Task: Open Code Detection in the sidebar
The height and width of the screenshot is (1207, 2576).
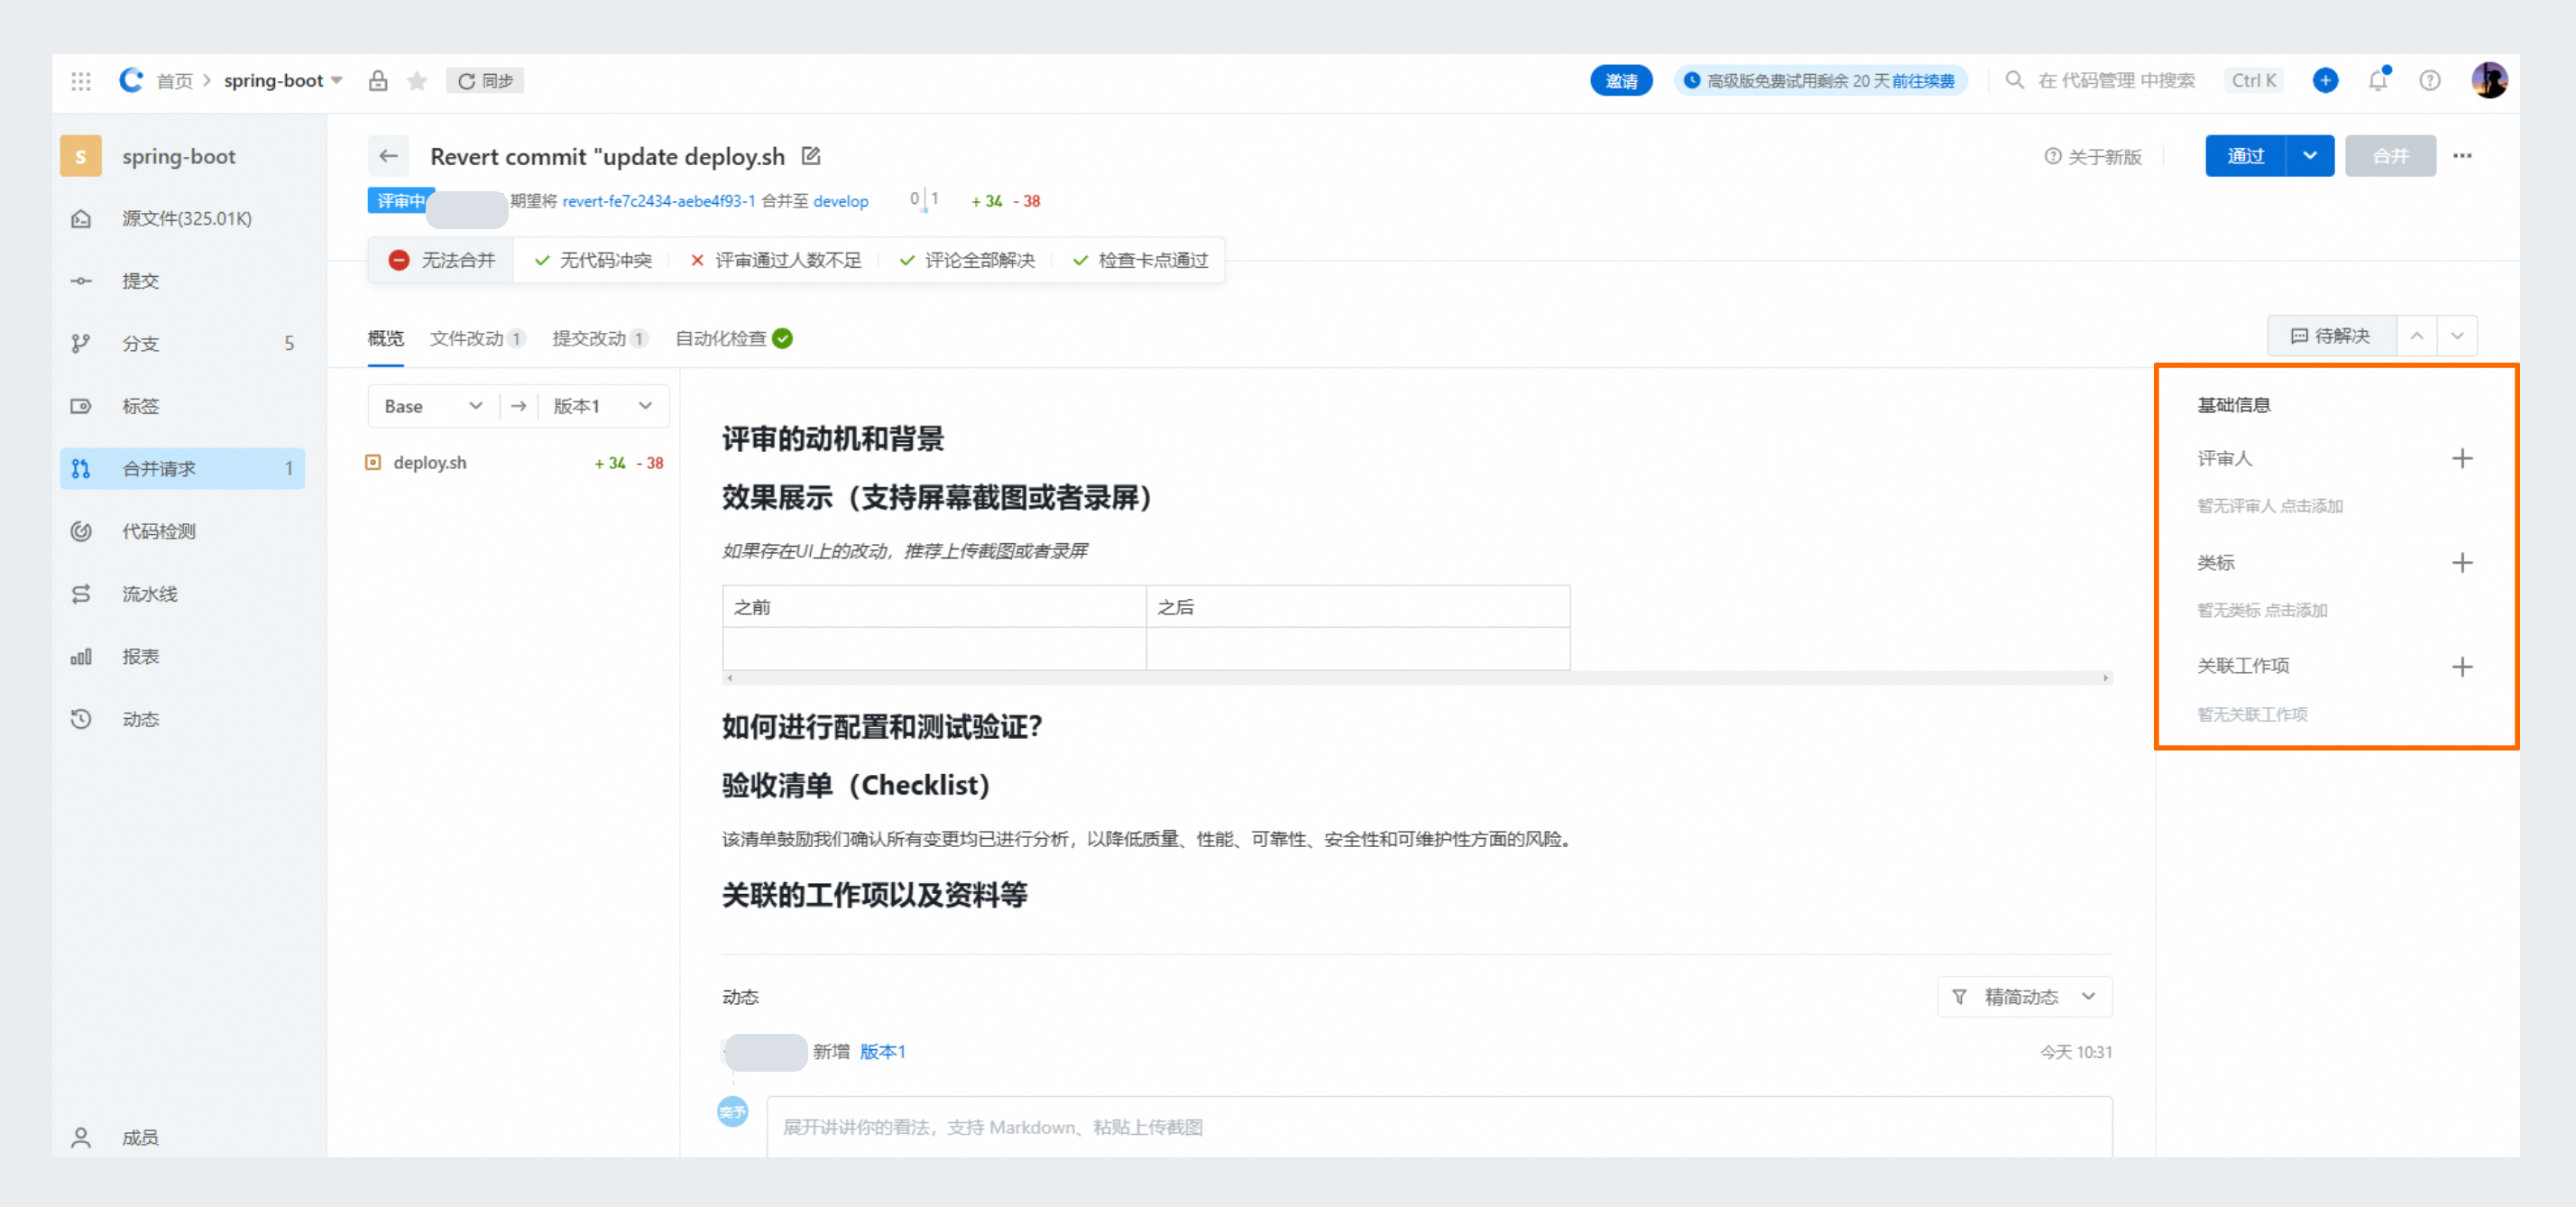Action: point(183,532)
